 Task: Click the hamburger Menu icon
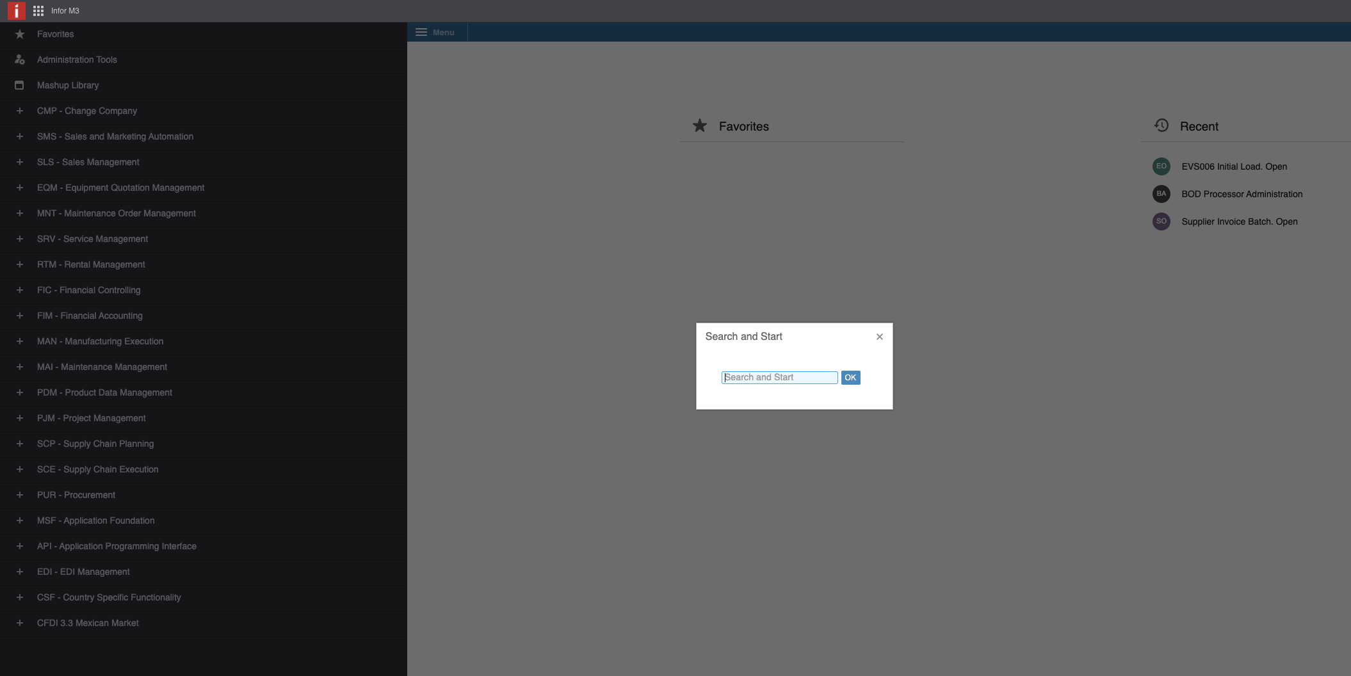pos(421,32)
